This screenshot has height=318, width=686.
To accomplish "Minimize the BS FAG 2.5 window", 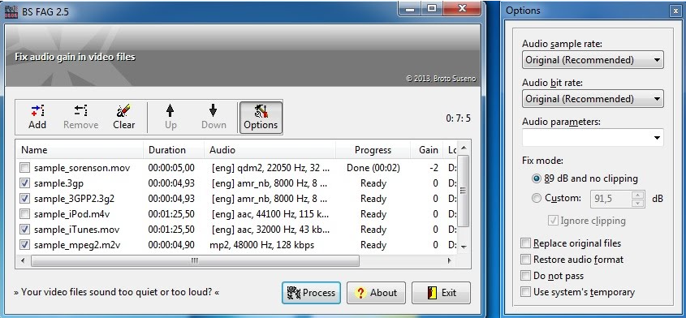I will (x=410, y=8).
